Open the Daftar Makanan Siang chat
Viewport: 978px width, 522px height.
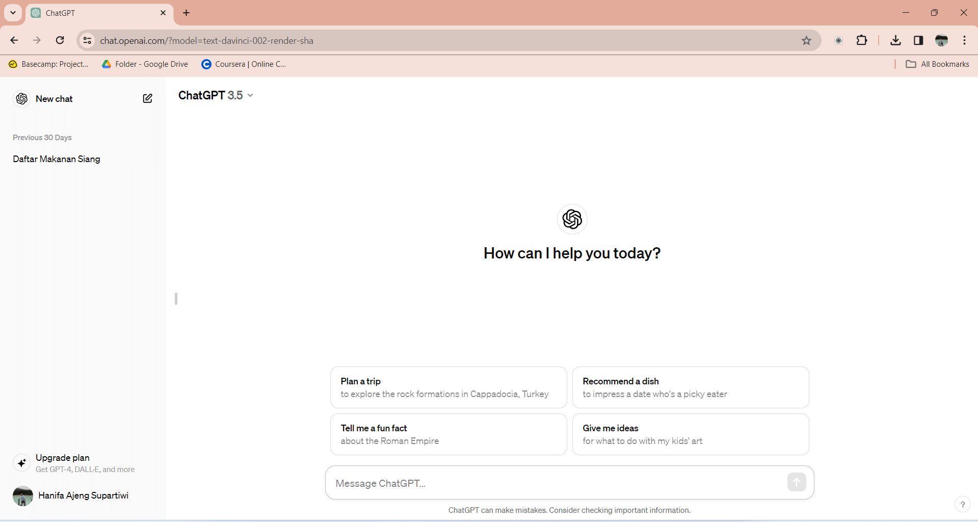pyautogui.click(x=57, y=159)
